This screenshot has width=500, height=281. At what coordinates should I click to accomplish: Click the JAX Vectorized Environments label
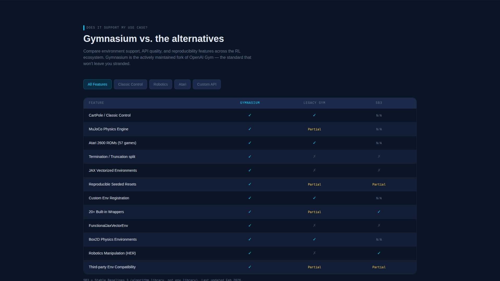(x=113, y=170)
